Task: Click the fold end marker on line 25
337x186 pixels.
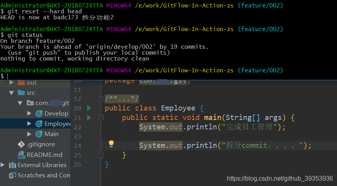Action: (101, 155)
